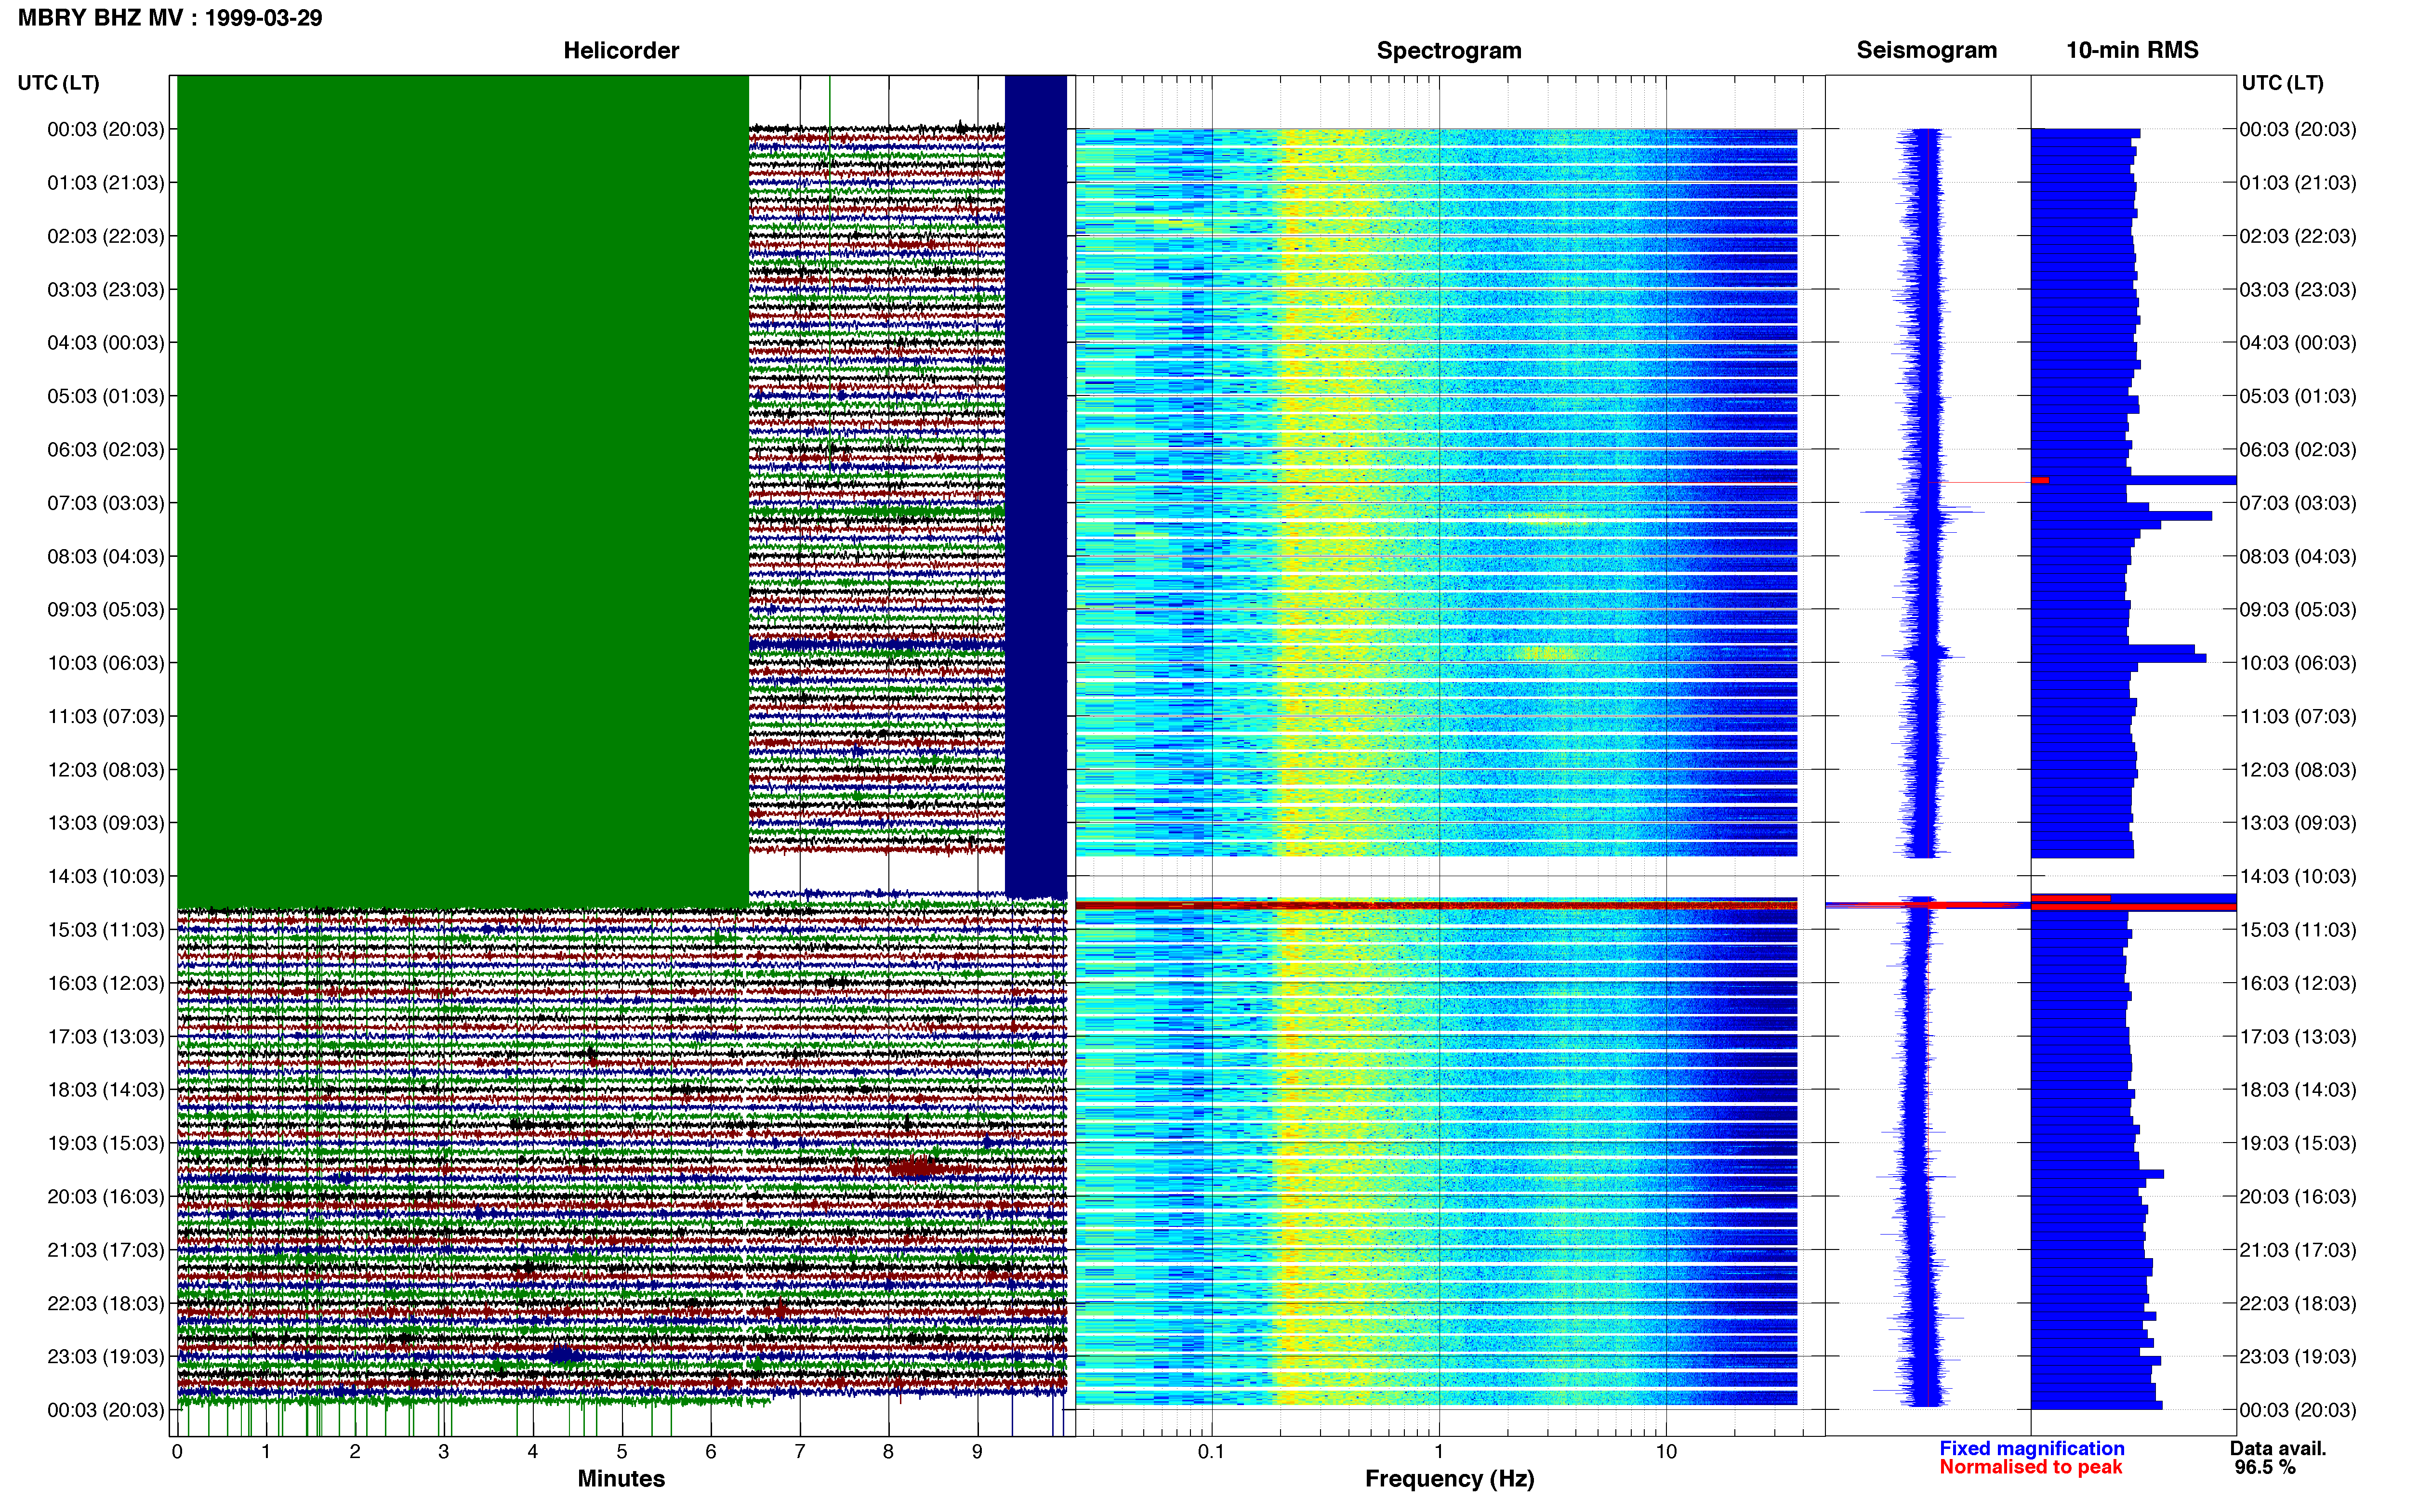Select the left time label '04:03 (00:03)'

105,343
